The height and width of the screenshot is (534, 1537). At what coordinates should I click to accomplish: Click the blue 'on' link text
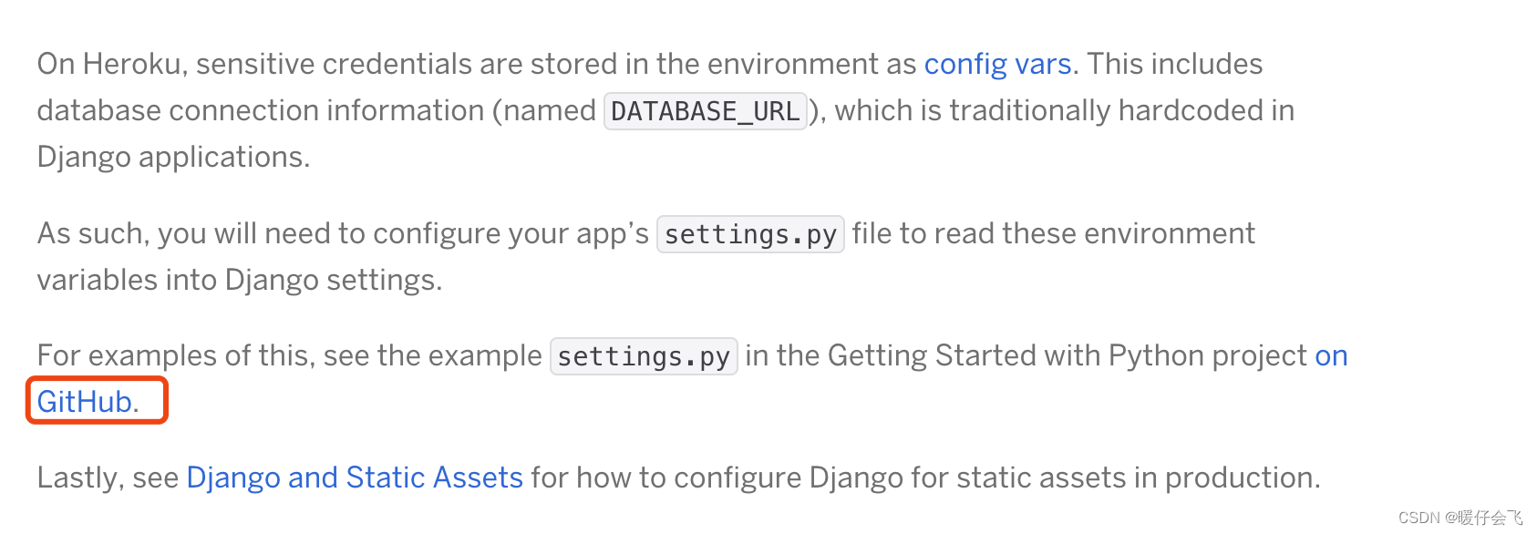(x=1331, y=355)
